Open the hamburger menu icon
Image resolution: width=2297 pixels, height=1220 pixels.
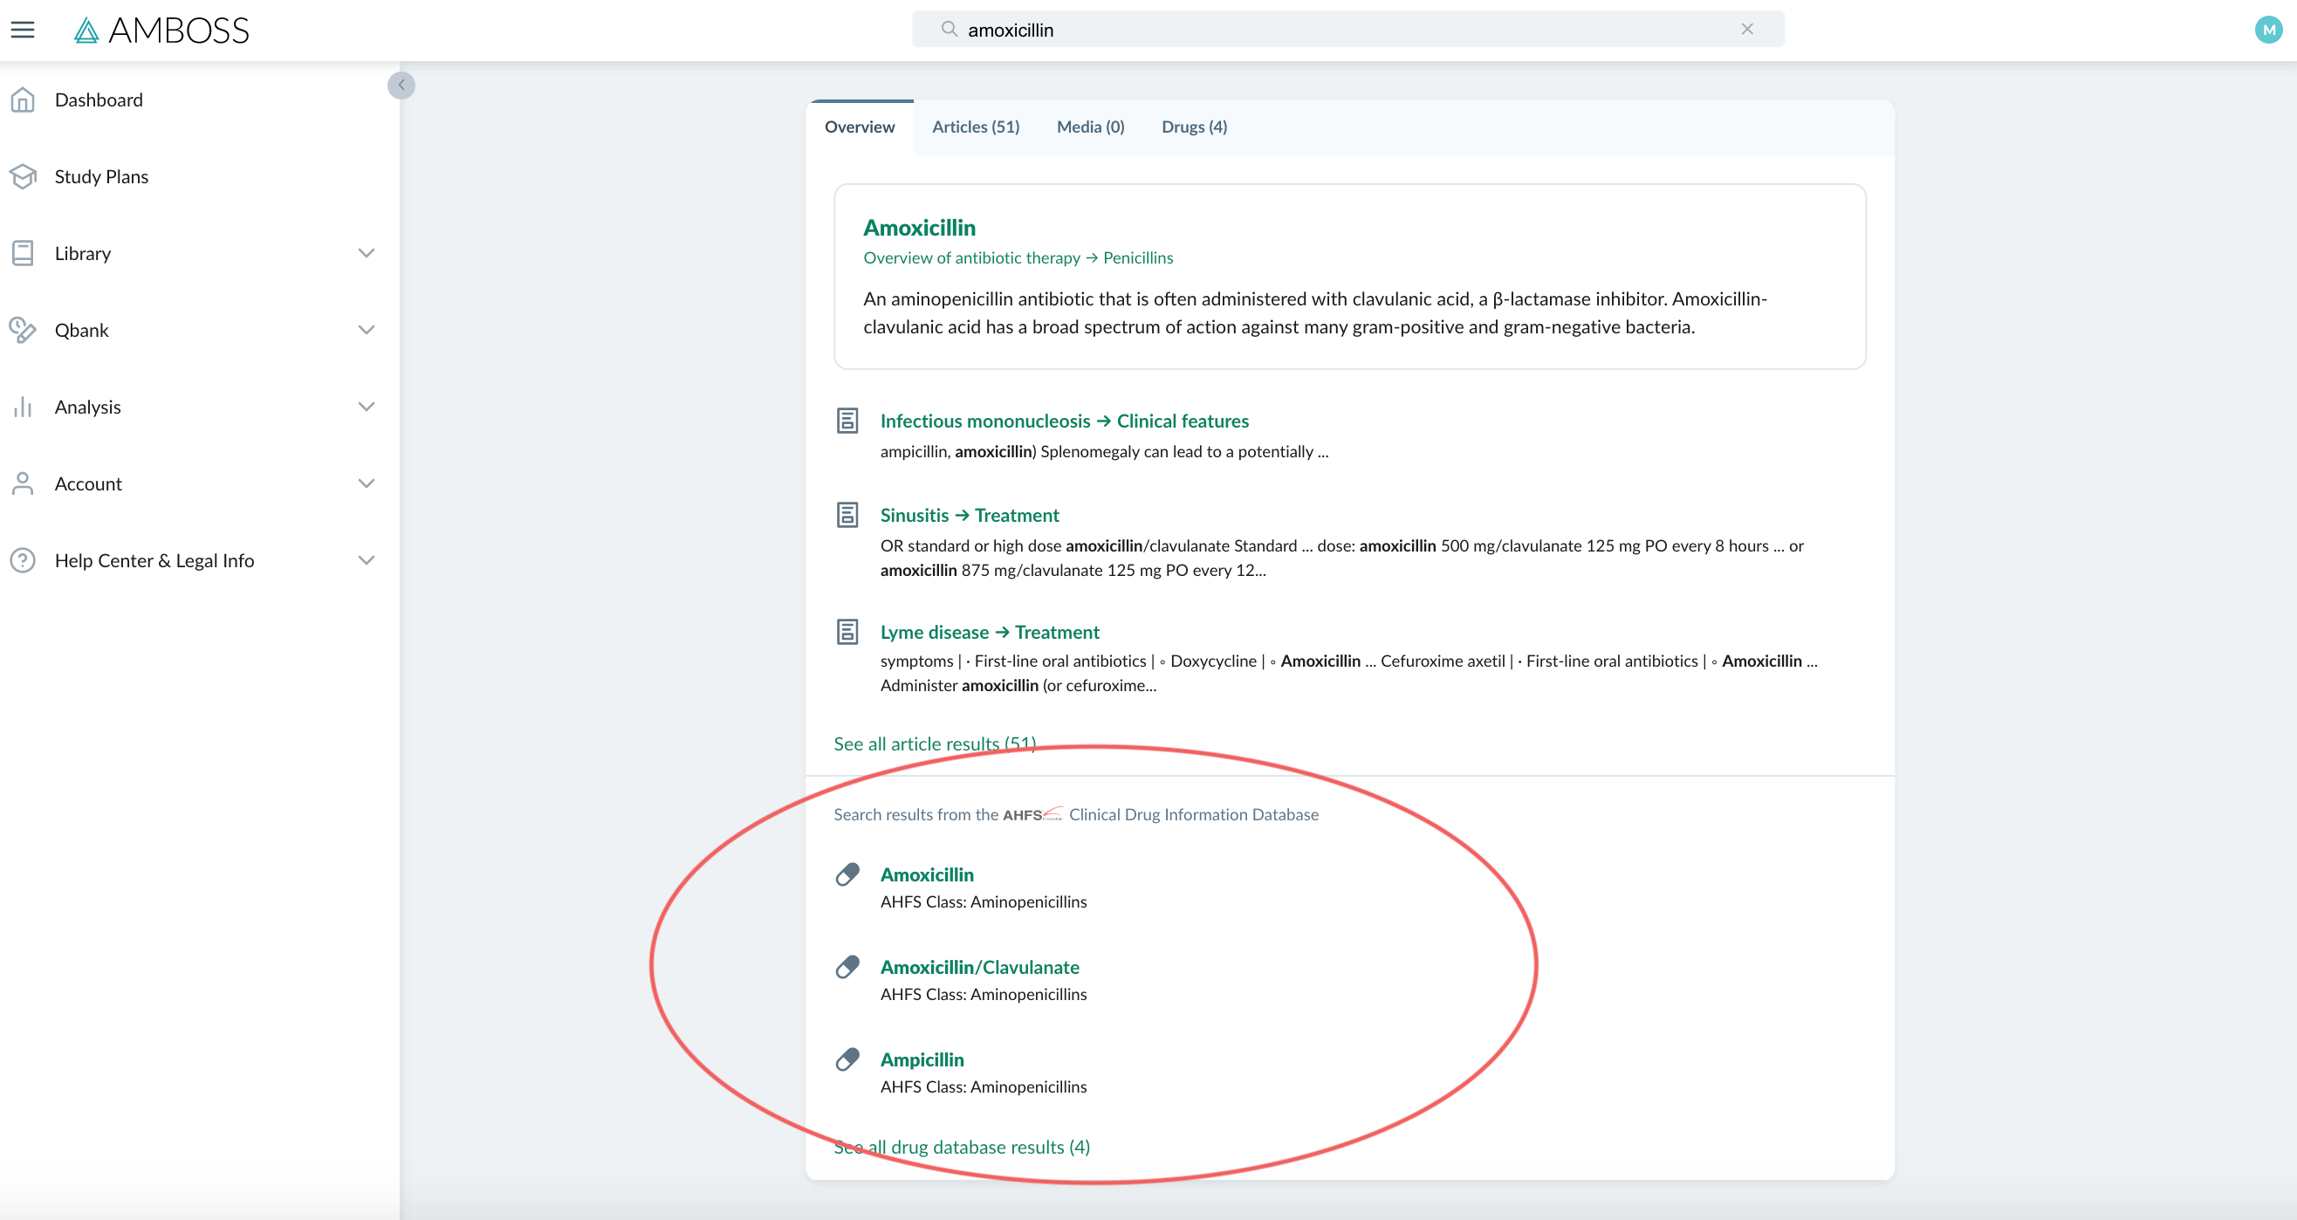coord(23,30)
